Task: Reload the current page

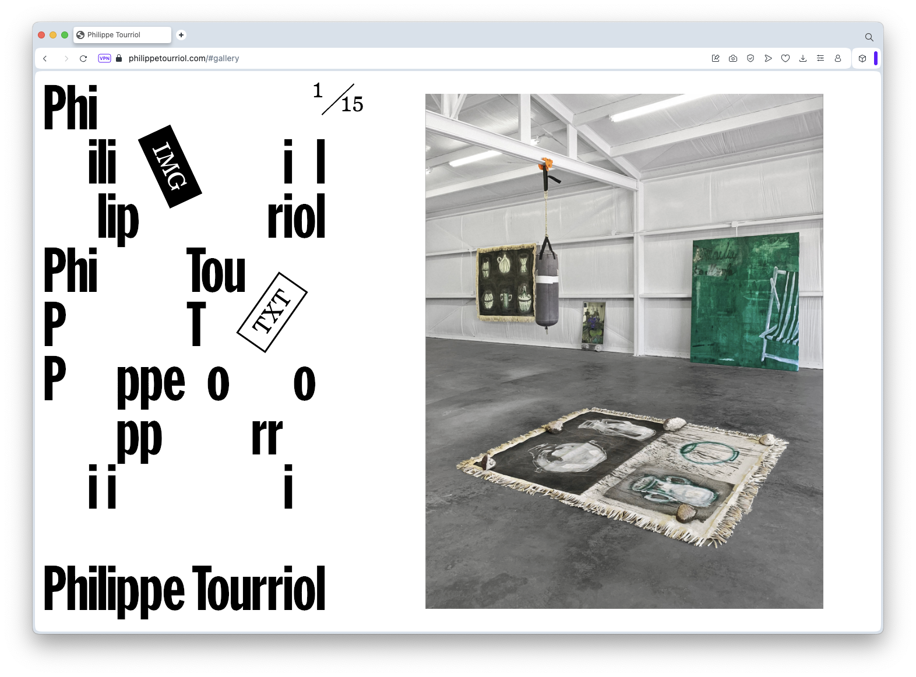Action: (83, 58)
